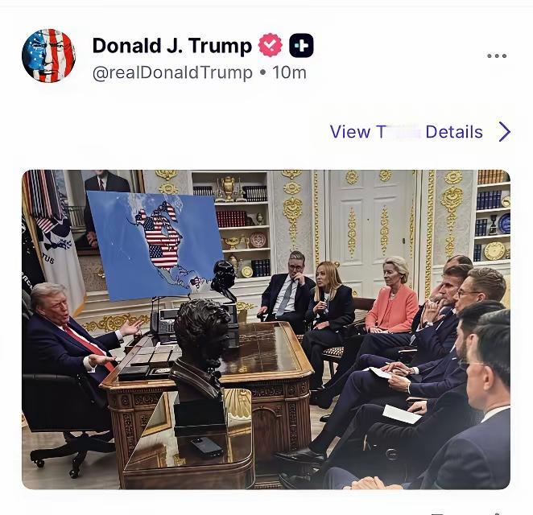The height and width of the screenshot is (515, 533).
Task: Click the desk telephone in the posted image
Action: coord(163,321)
